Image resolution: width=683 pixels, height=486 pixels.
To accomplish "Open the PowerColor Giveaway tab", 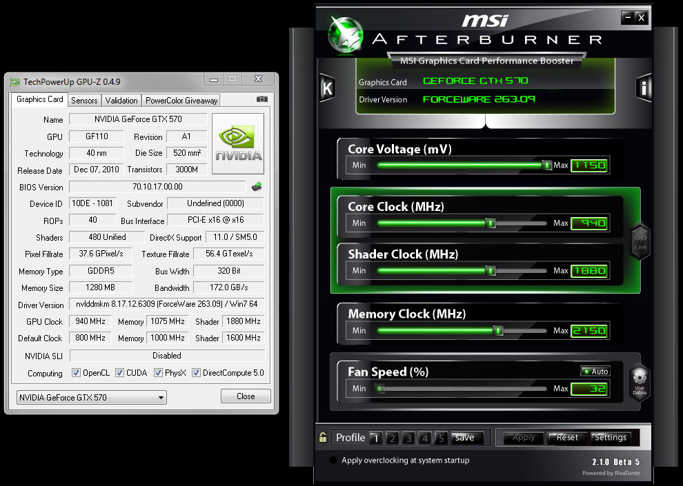I will click(181, 101).
